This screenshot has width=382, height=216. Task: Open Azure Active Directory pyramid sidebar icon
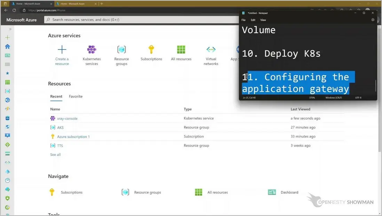(x=8, y=171)
